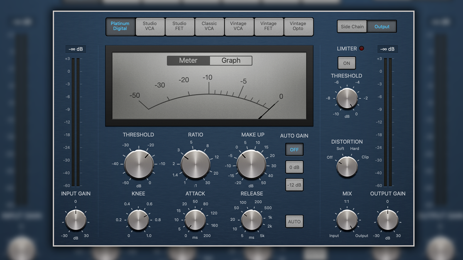Set Auto Gain to 0 dB

coord(294,167)
